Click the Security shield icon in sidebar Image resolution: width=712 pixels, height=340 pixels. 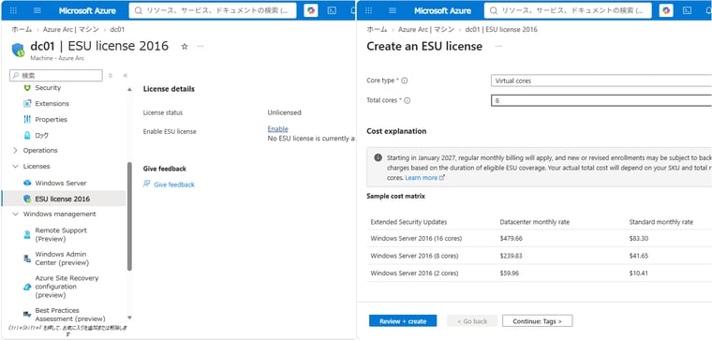(27, 88)
